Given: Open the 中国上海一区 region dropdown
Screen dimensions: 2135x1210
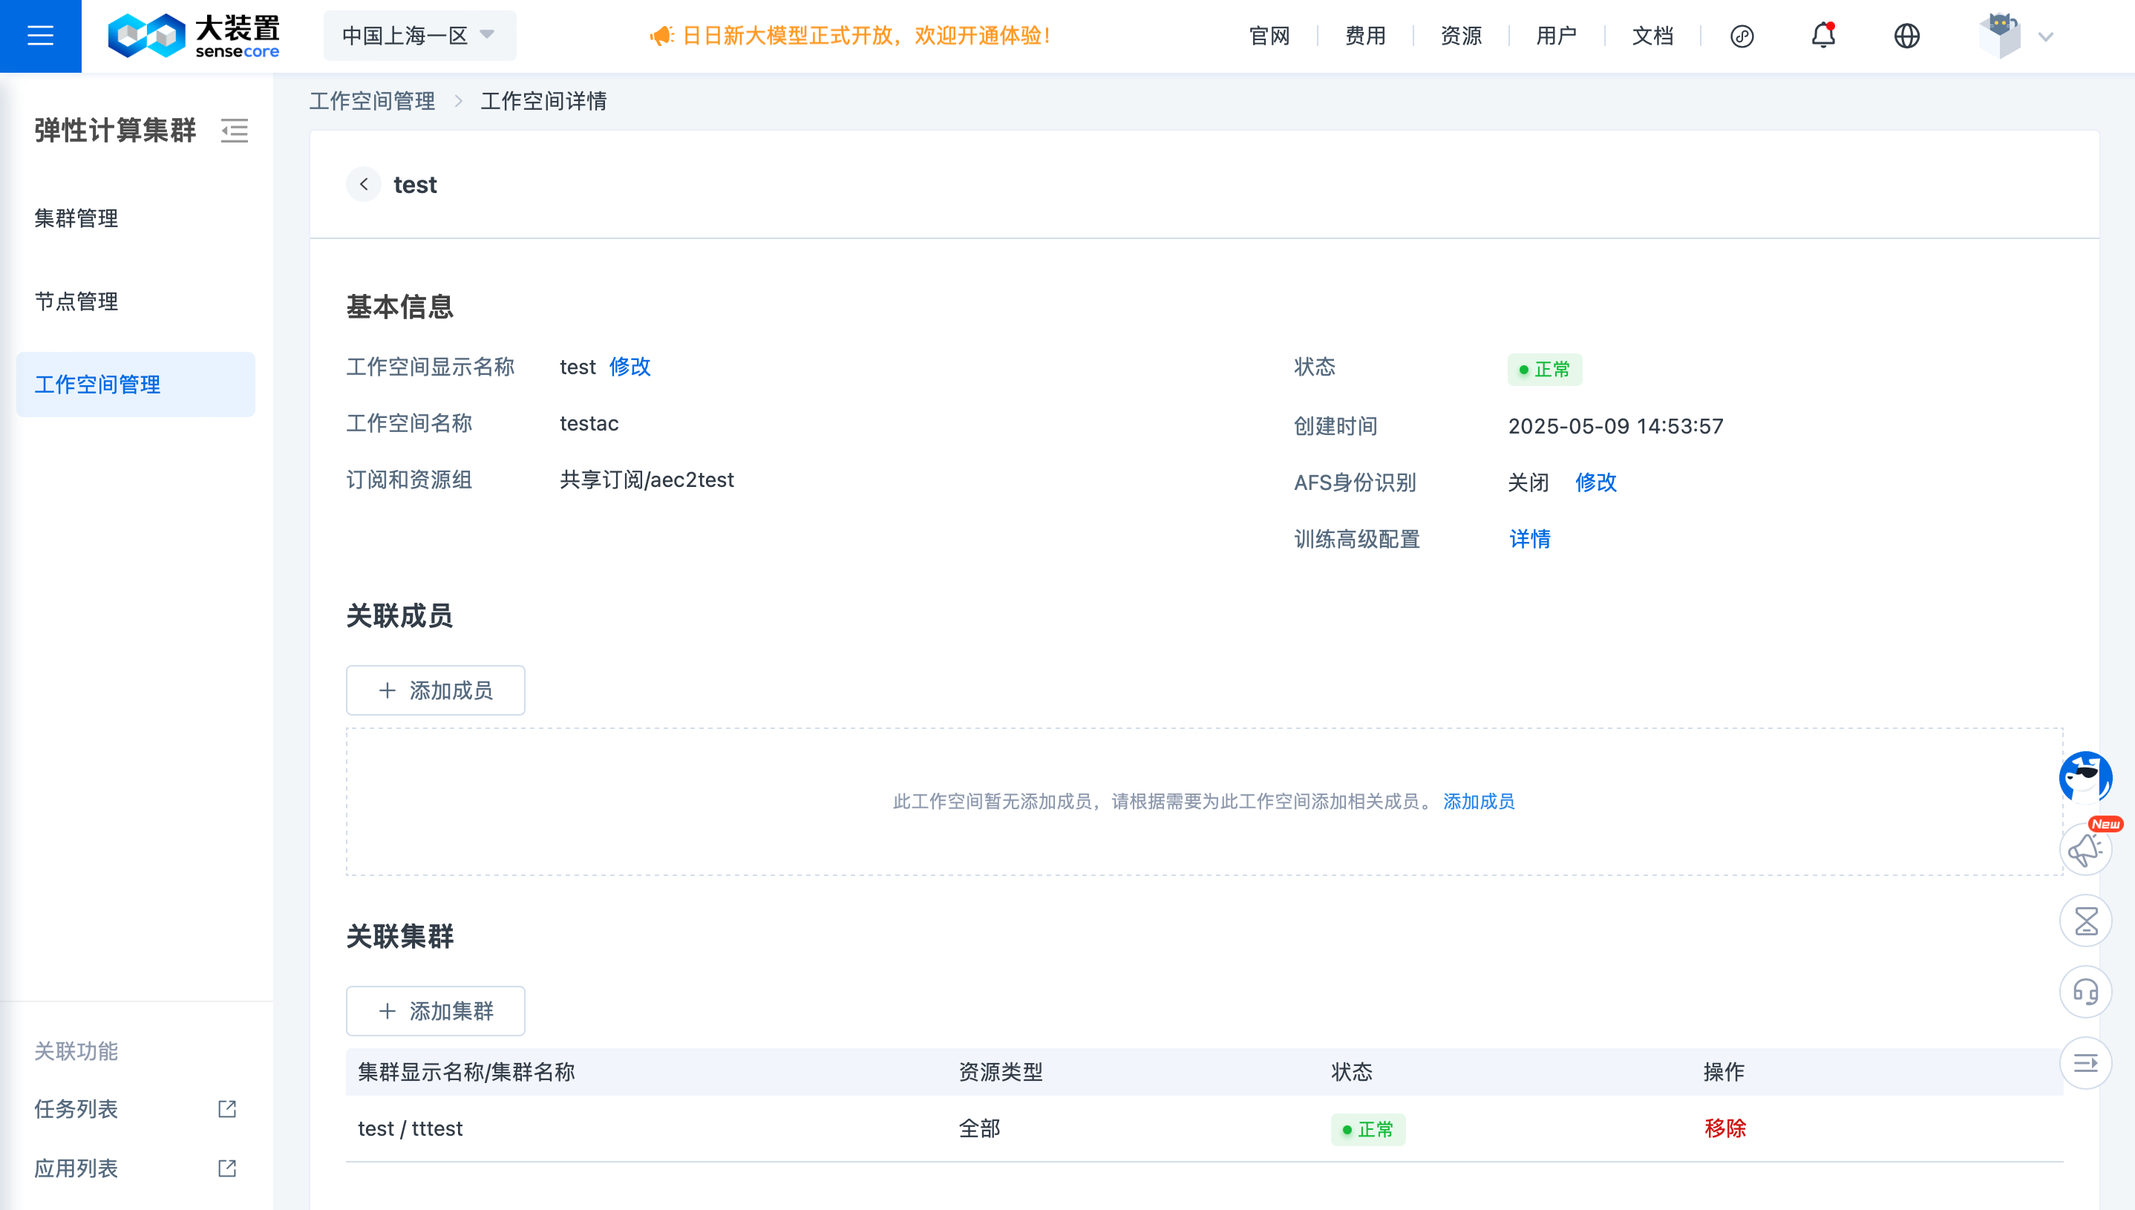Looking at the screenshot, I should coord(419,36).
